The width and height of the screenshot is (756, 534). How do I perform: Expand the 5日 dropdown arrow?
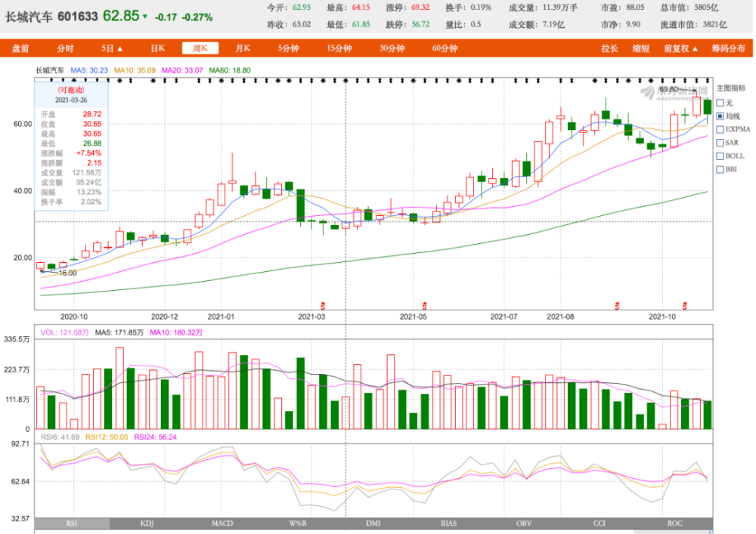[120, 48]
